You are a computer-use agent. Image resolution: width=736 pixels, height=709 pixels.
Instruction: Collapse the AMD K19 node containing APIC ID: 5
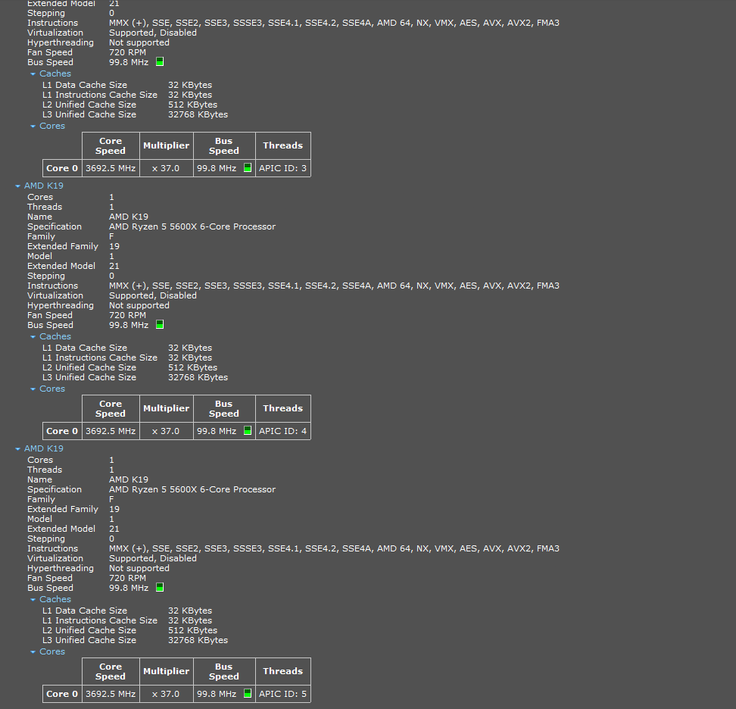pos(18,449)
